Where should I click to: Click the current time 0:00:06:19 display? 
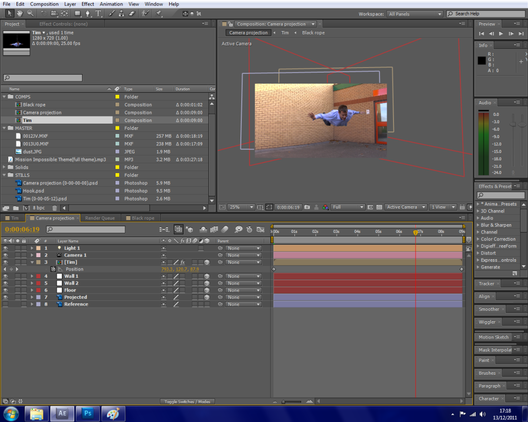tap(22, 229)
